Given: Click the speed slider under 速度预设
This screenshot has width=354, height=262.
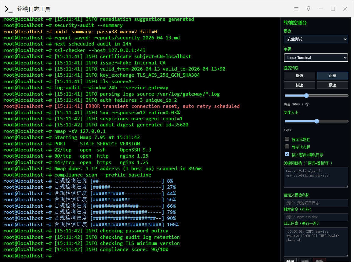Looking at the screenshot, I should pos(316,96).
